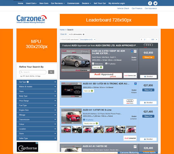Viewport: 174px width, 154px height.
Task: Open the Description (A-Z) sort dropdown
Action: (x=88, y=40)
